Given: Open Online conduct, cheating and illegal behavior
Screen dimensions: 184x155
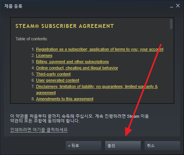Looking at the screenshot, I should tap(77, 68).
